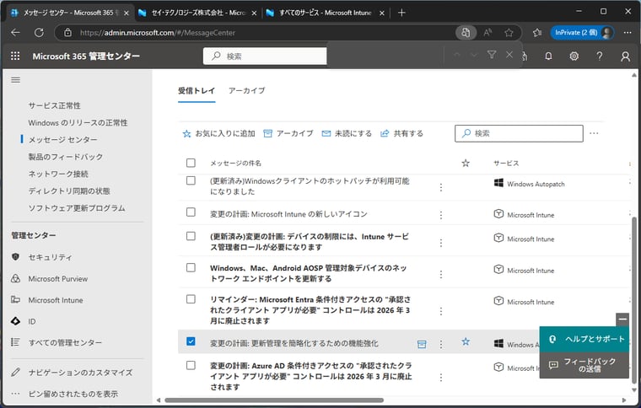Open notifications bell in header
This screenshot has width=641, height=408.
(x=548, y=56)
